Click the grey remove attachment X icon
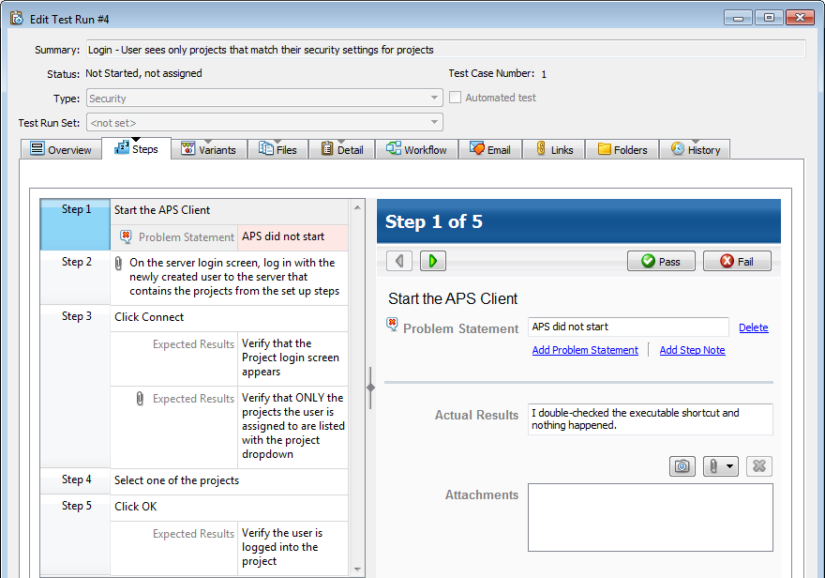 pyautogui.click(x=758, y=466)
